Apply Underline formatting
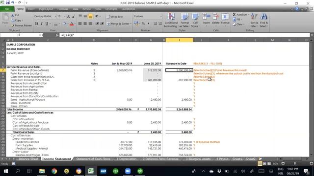314x176 pixels. pos(47,24)
